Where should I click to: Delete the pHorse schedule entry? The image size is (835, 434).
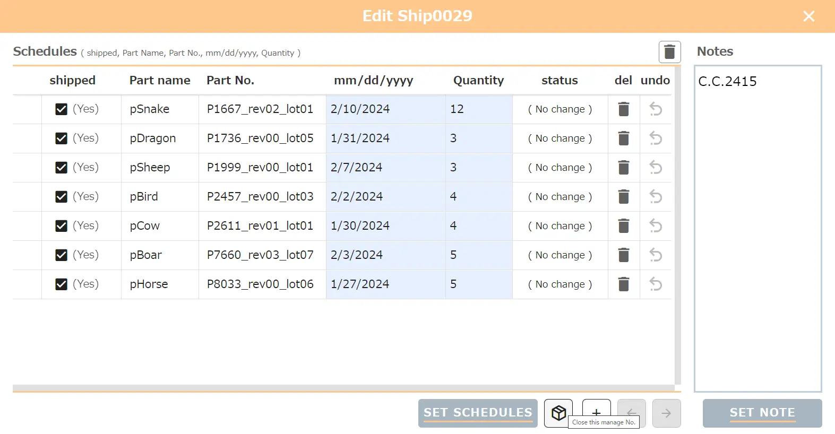pyautogui.click(x=624, y=284)
